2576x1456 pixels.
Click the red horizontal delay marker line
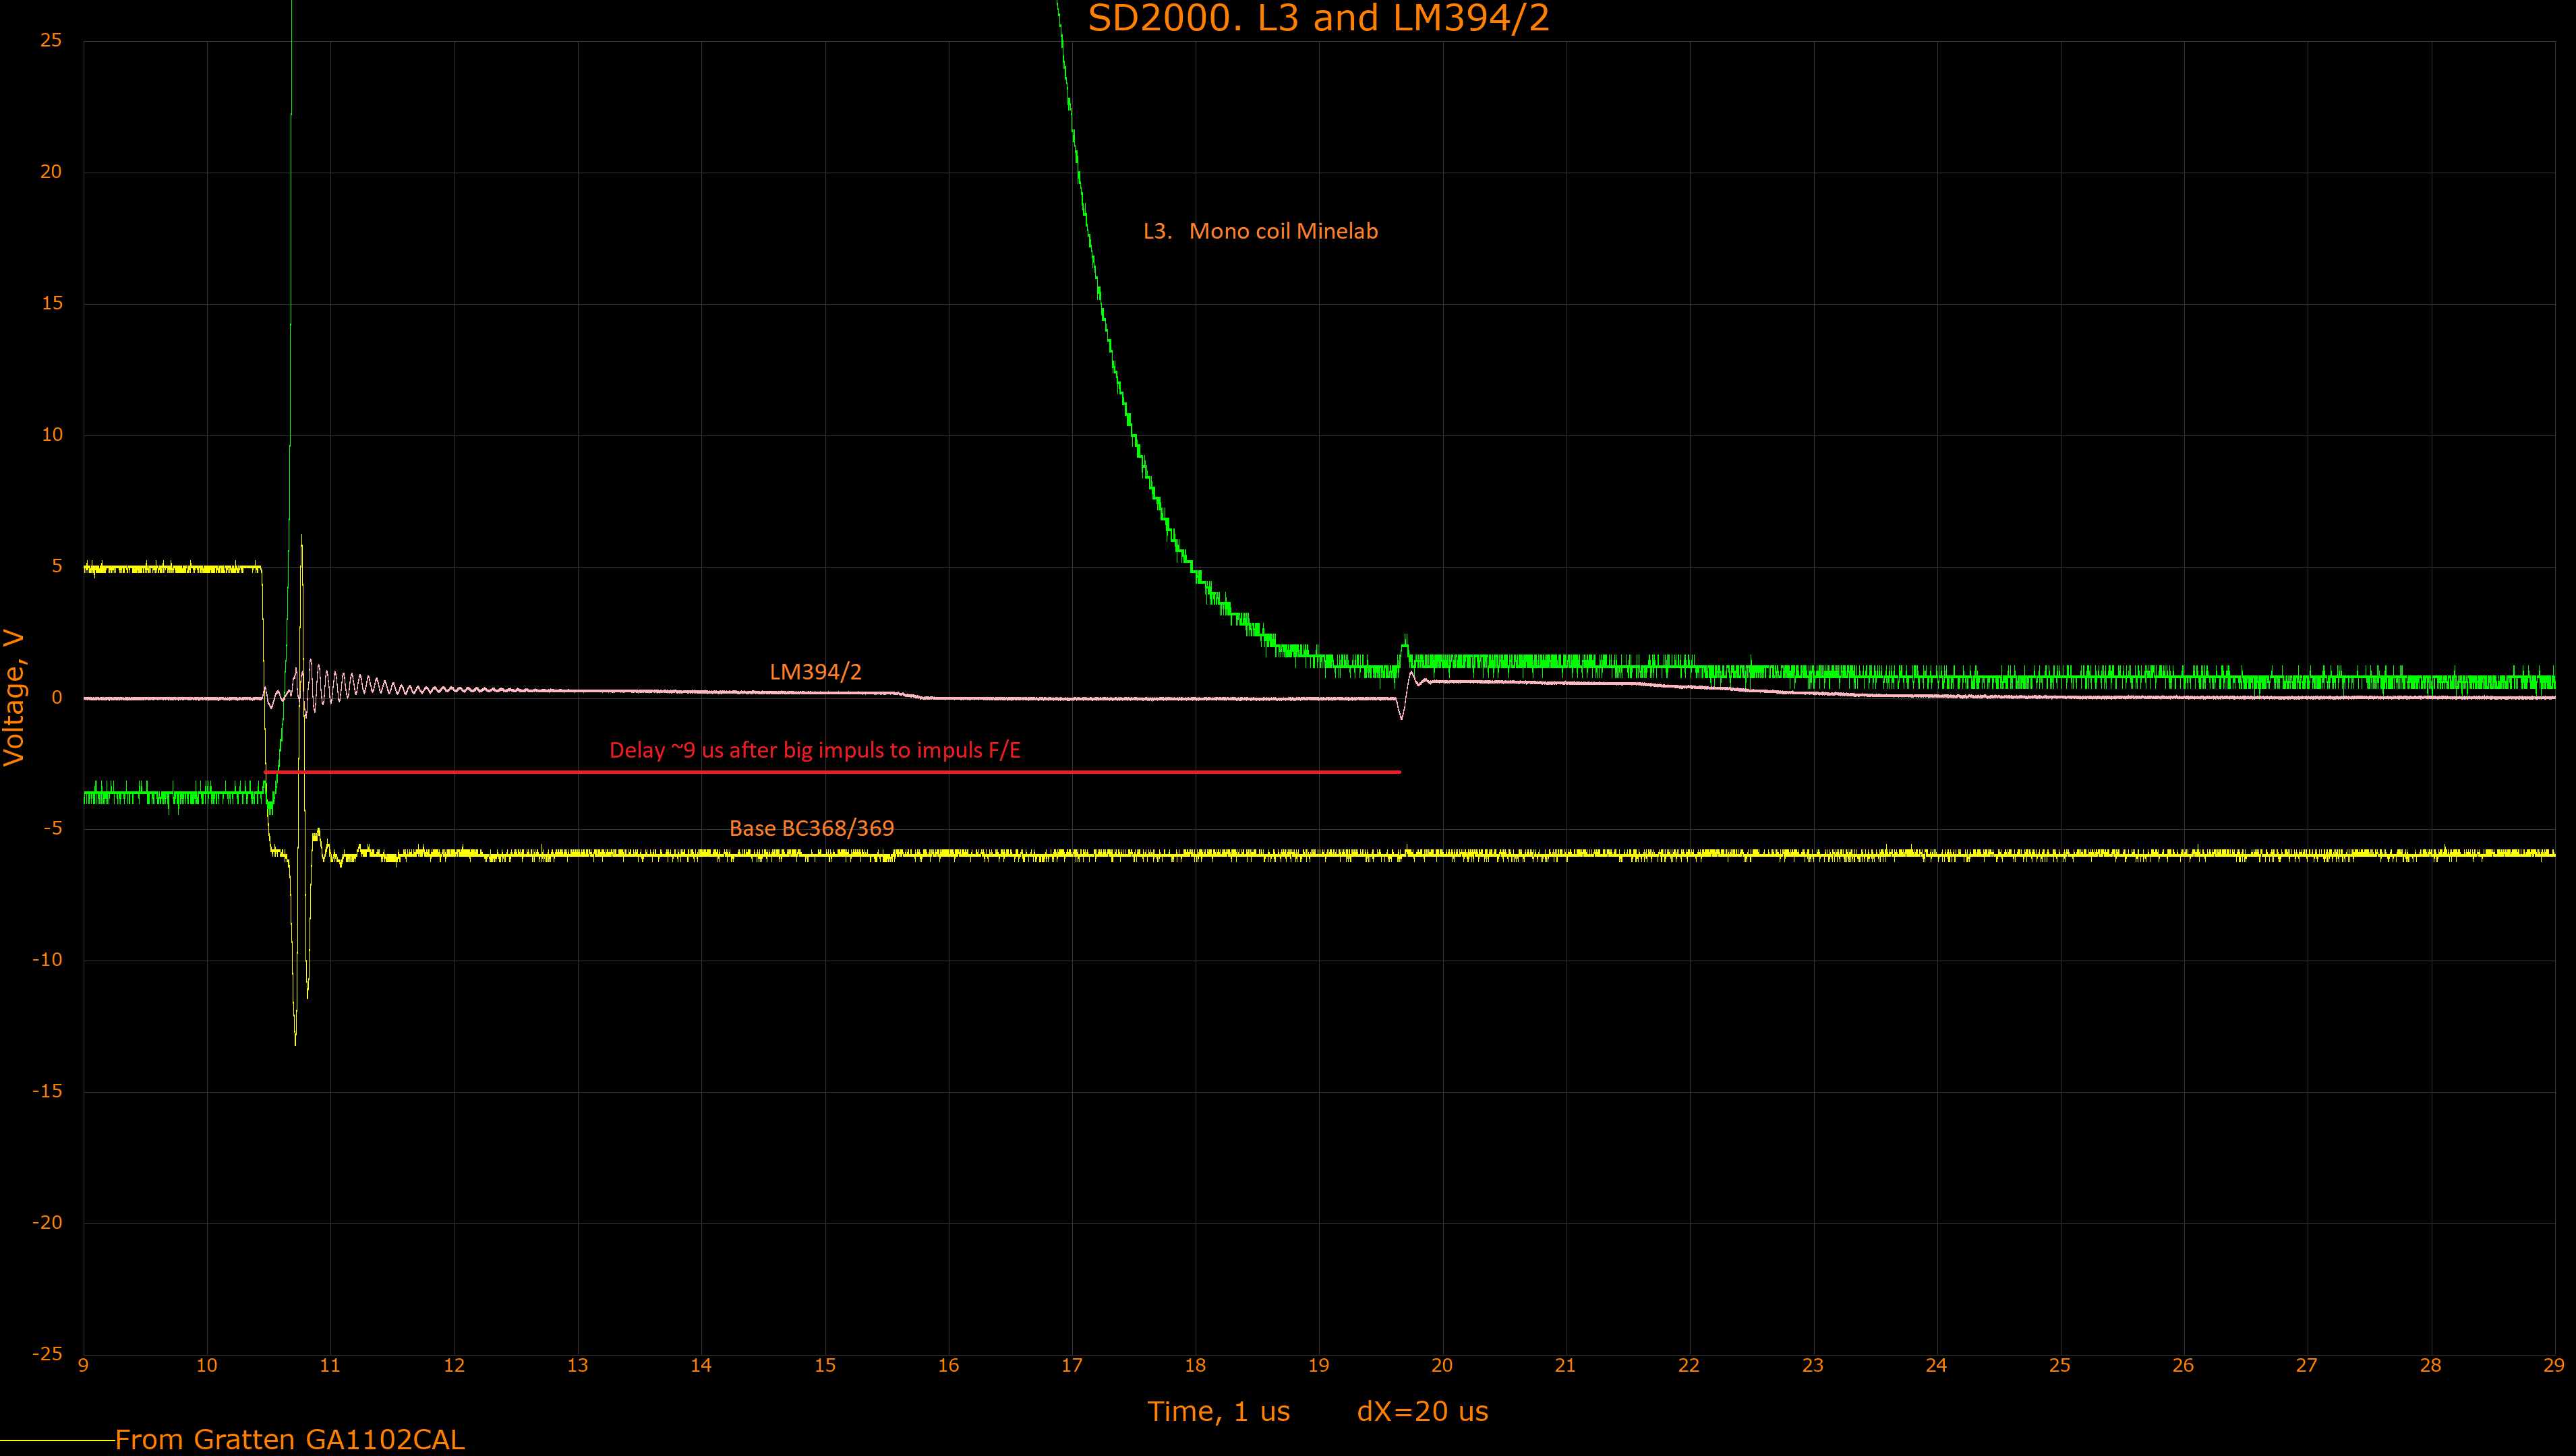point(830,772)
